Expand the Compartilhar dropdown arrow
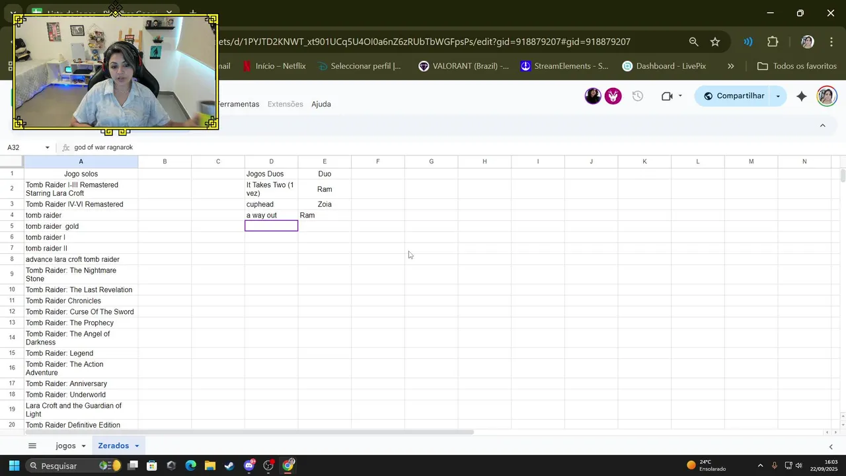This screenshot has width=846, height=476. pyautogui.click(x=777, y=97)
